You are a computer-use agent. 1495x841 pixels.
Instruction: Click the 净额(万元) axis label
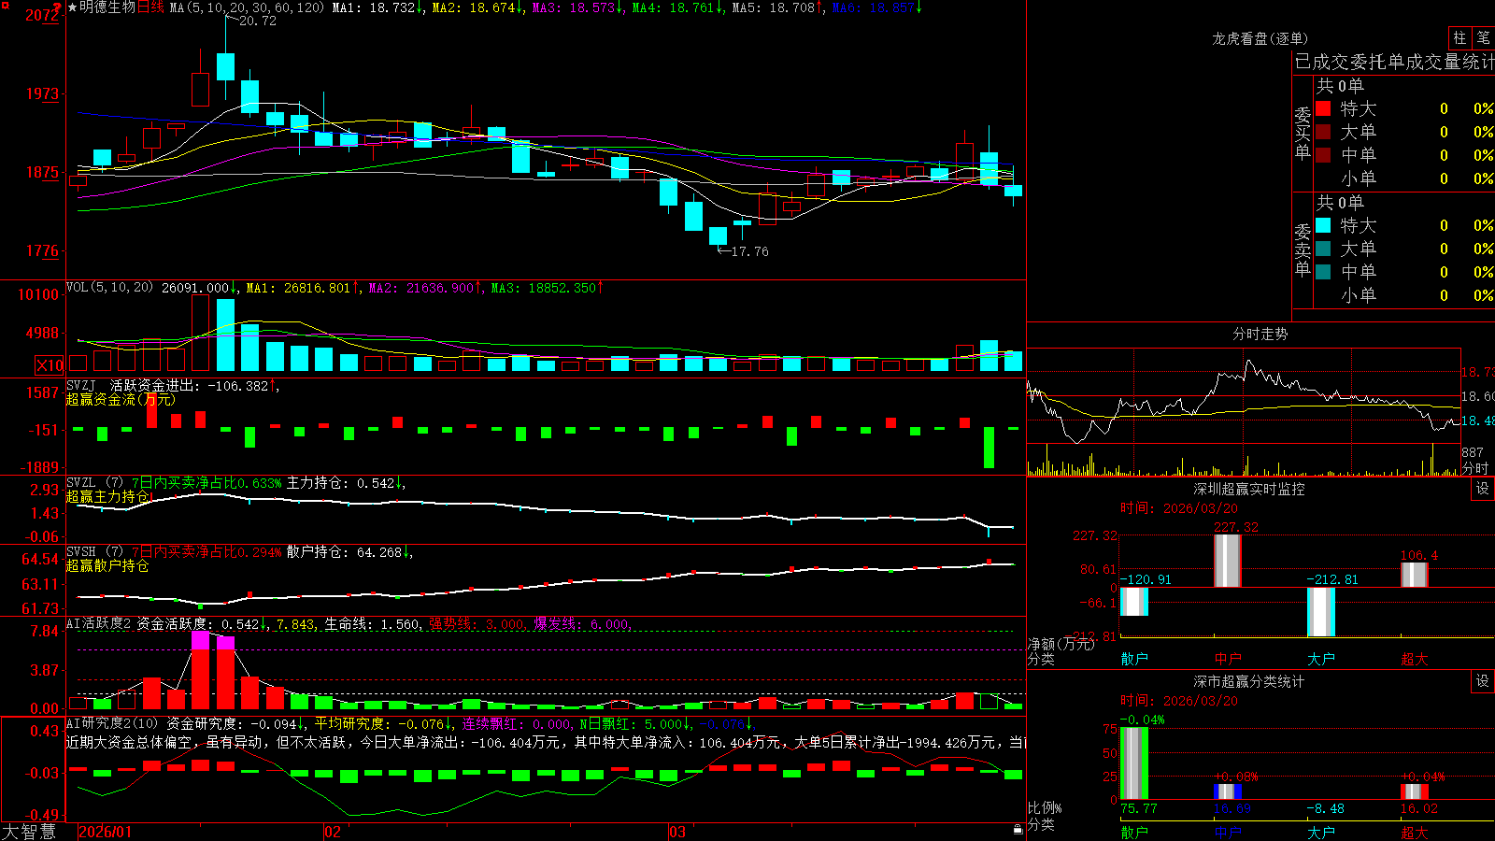coord(1061,644)
